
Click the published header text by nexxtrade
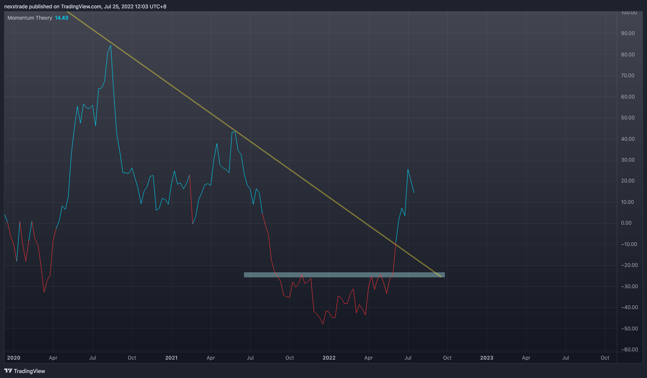[85, 7]
